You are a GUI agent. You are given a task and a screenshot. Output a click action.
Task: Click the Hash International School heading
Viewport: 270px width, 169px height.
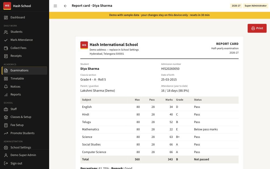coord(114,45)
